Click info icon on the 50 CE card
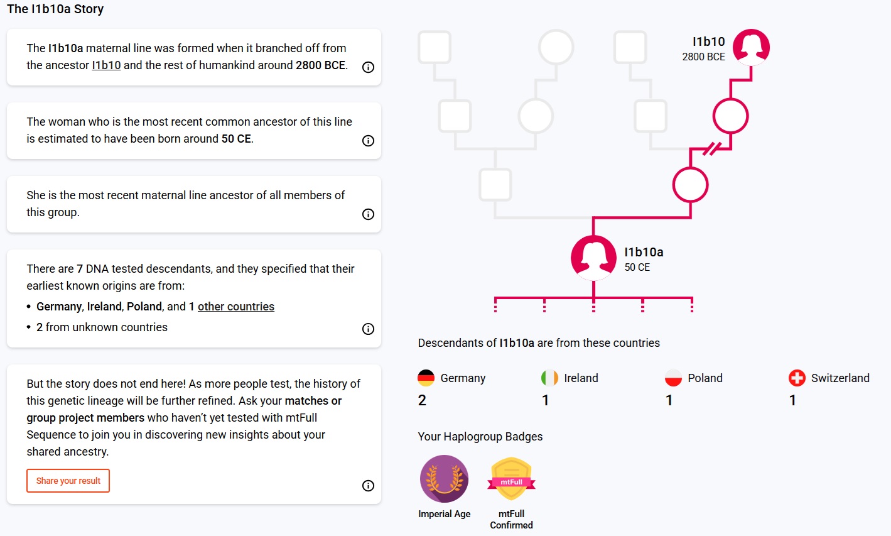891x536 pixels. point(369,141)
